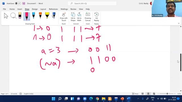Open proofing check icon in status bar

click(x=20, y=94)
